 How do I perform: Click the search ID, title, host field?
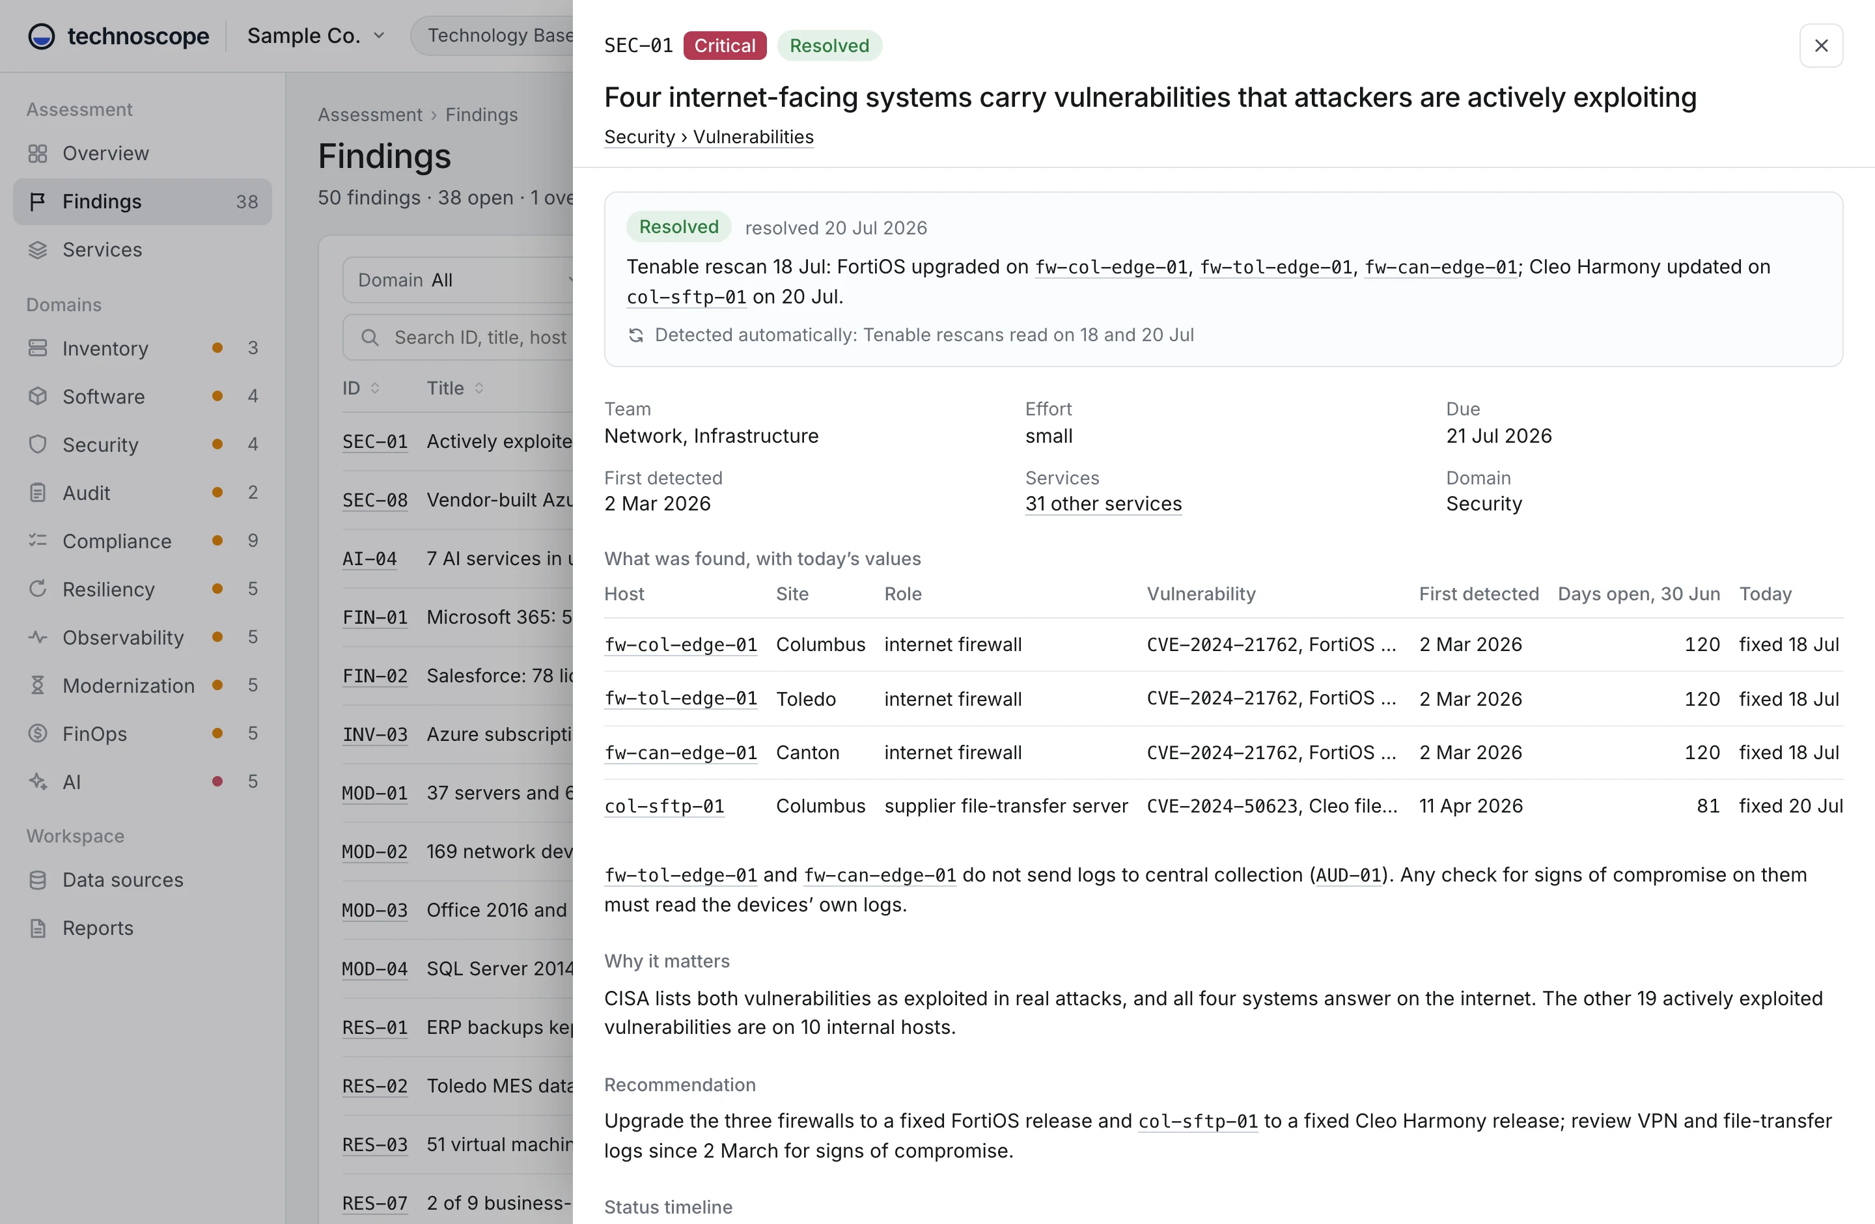click(x=458, y=337)
